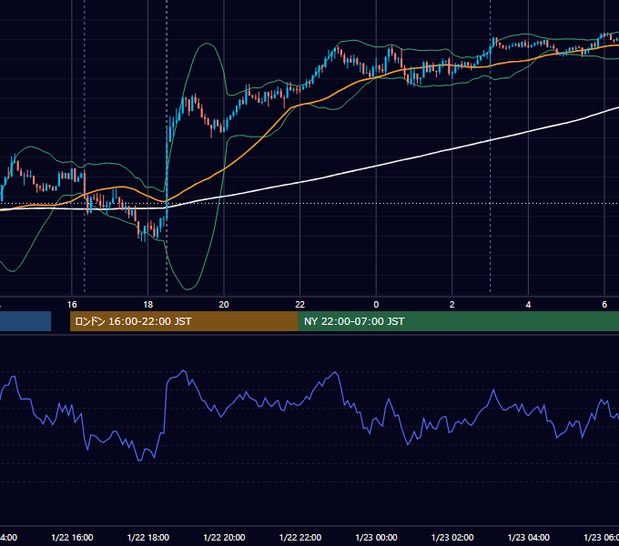
Task: Click the blue session bar before ロンドン
Action: point(25,321)
